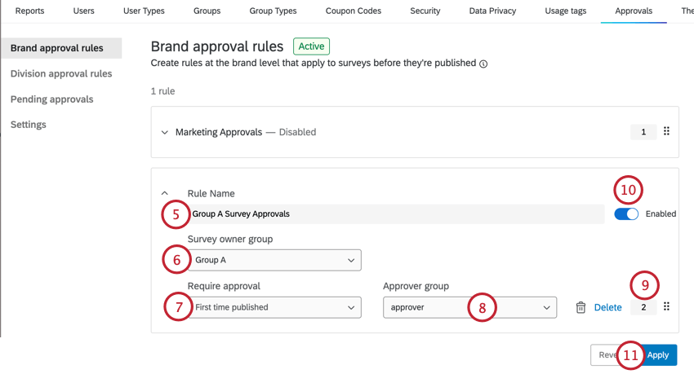Switch to the Security tab
Viewport: 694px width, 374px height.
(x=425, y=11)
